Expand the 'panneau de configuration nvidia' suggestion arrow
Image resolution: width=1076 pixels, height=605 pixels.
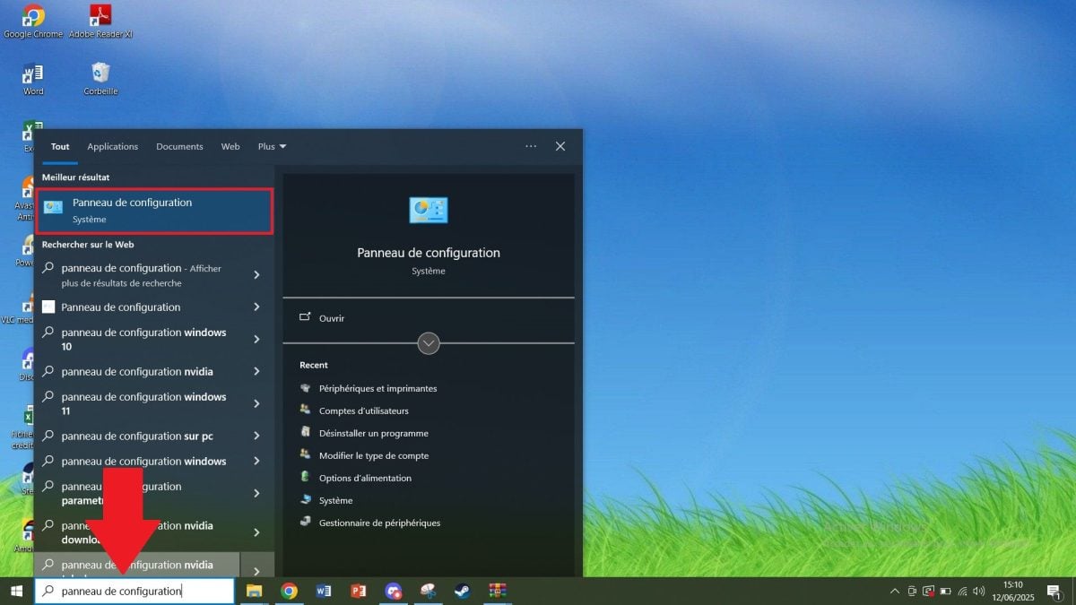(x=256, y=371)
